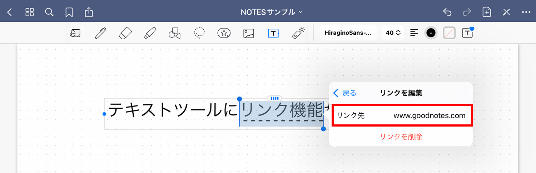This screenshot has height=173, width=536.
Task: Open text alignment options
Action: (x=414, y=33)
